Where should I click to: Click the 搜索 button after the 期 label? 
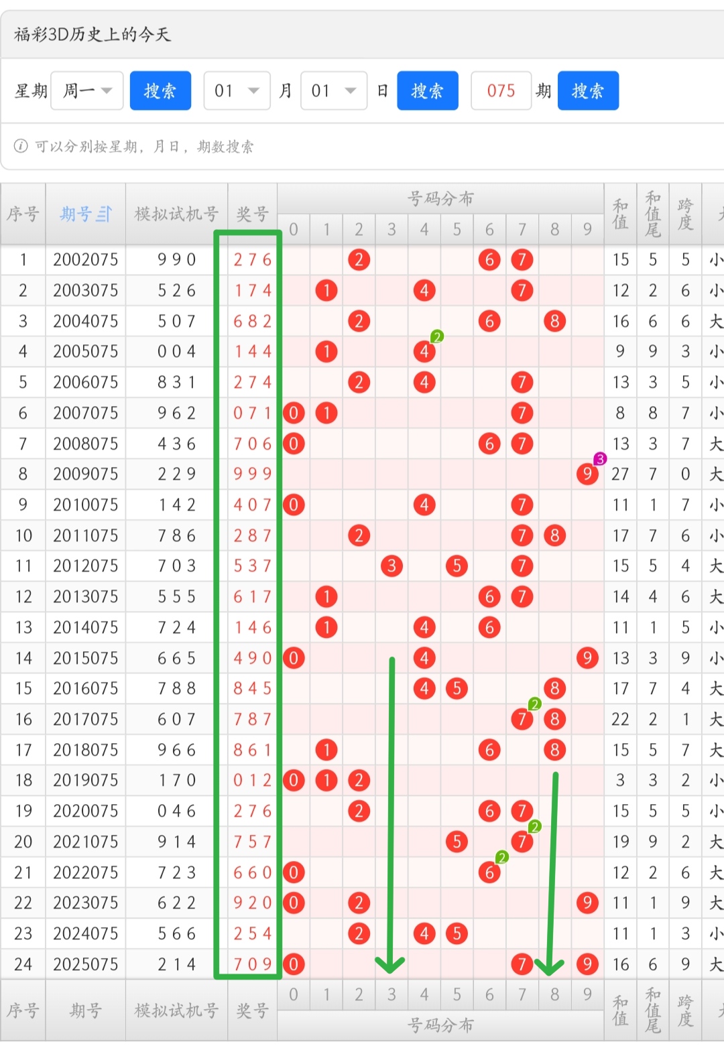click(x=588, y=90)
